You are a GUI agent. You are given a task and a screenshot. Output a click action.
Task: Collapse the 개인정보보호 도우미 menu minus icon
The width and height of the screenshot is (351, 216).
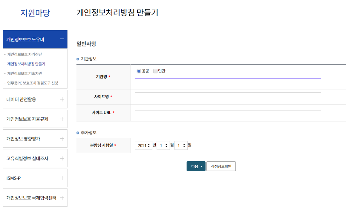(x=62, y=39)
